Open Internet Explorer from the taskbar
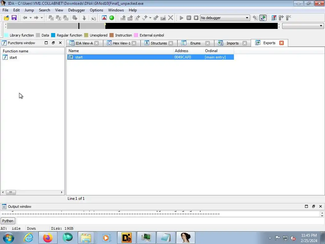 tap(28, 238)
